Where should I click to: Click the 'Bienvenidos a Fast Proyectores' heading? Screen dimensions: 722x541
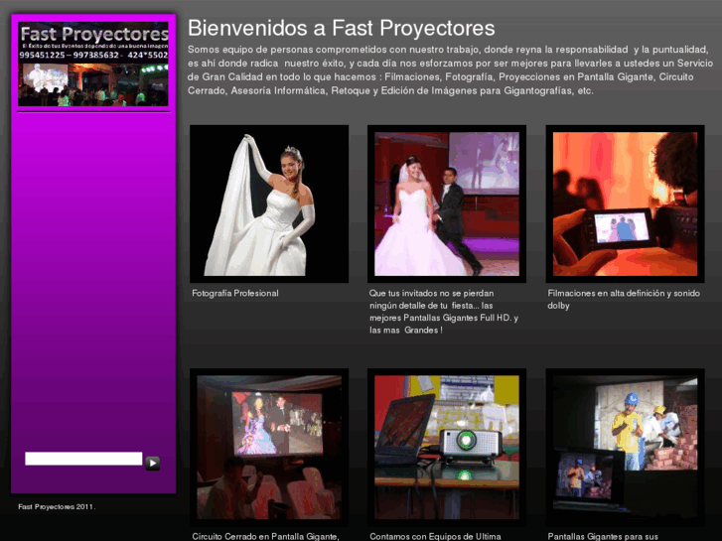click(x=341, y=28)
